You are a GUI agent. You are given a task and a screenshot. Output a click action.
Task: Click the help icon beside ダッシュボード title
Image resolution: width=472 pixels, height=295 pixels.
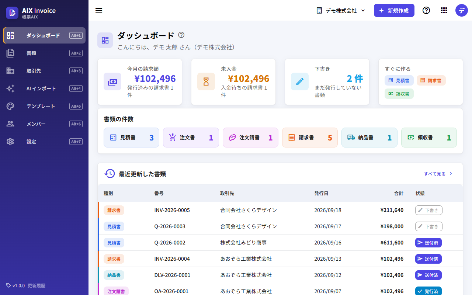181,35
